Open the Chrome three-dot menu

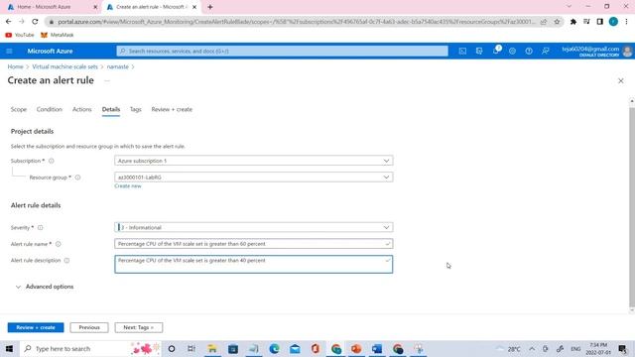point(626,22)
